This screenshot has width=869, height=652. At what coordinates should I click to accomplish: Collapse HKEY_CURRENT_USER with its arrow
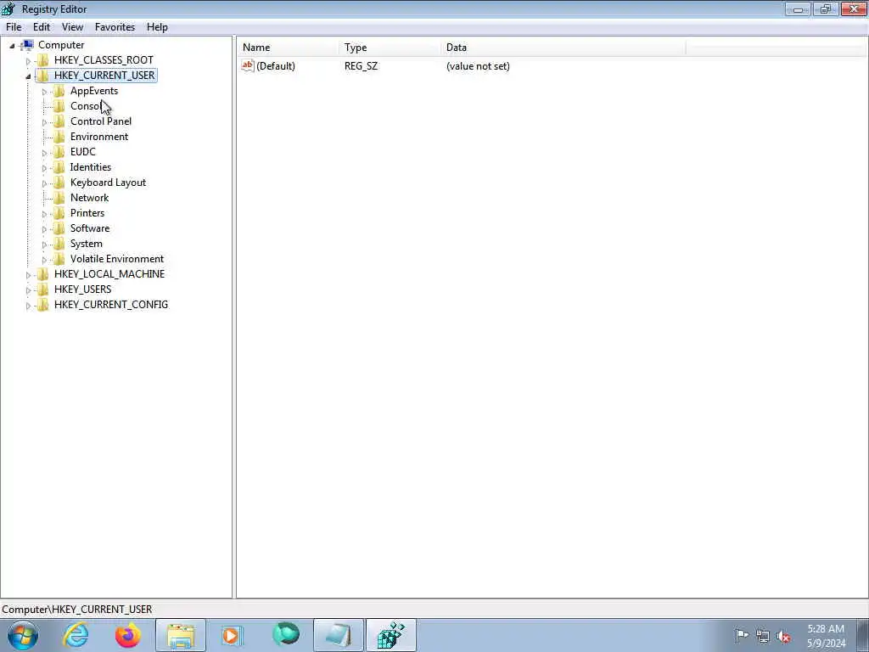(x=28, y=76)
